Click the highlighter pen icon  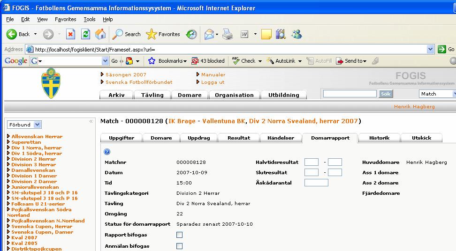(375, 61)
